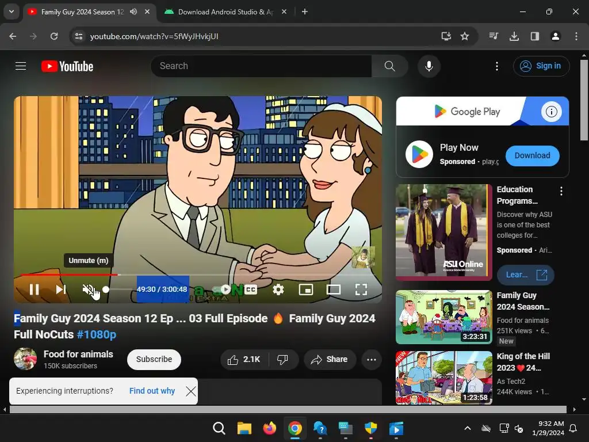589x442 pixels.
Task: Start voice search with microphone
Action: click(429, 66)
